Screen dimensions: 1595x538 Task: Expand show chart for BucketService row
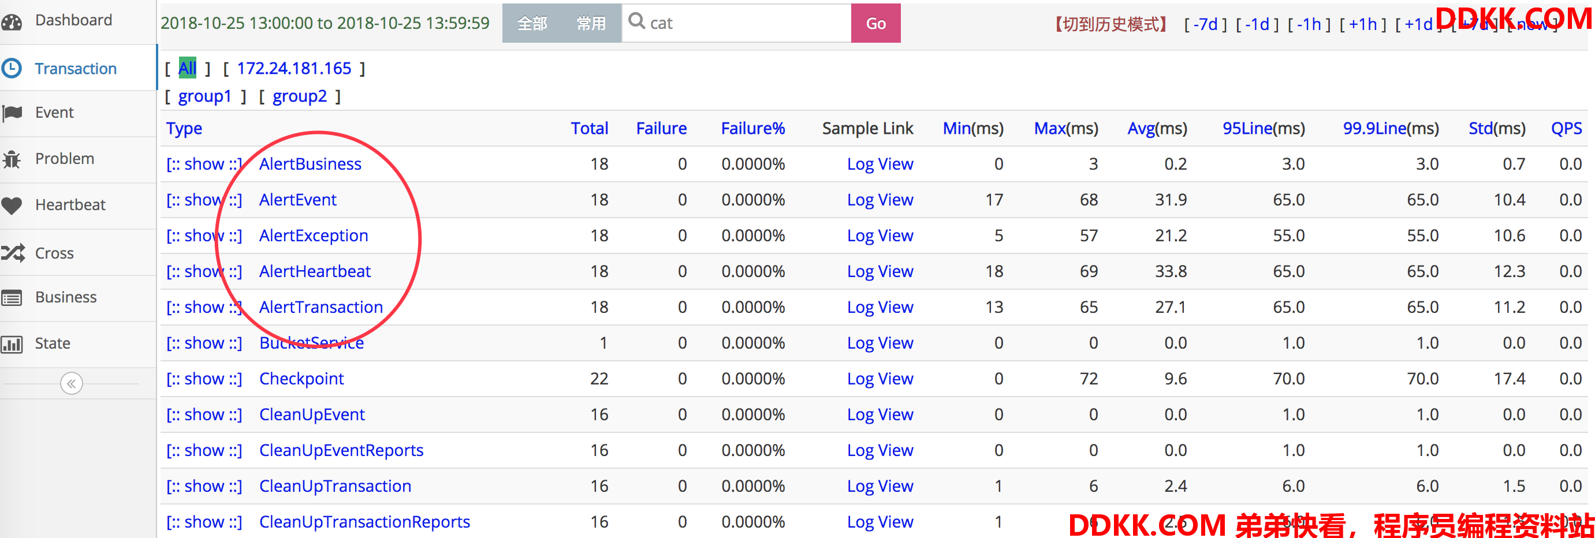pyautogui.click(x=204, y=343)
